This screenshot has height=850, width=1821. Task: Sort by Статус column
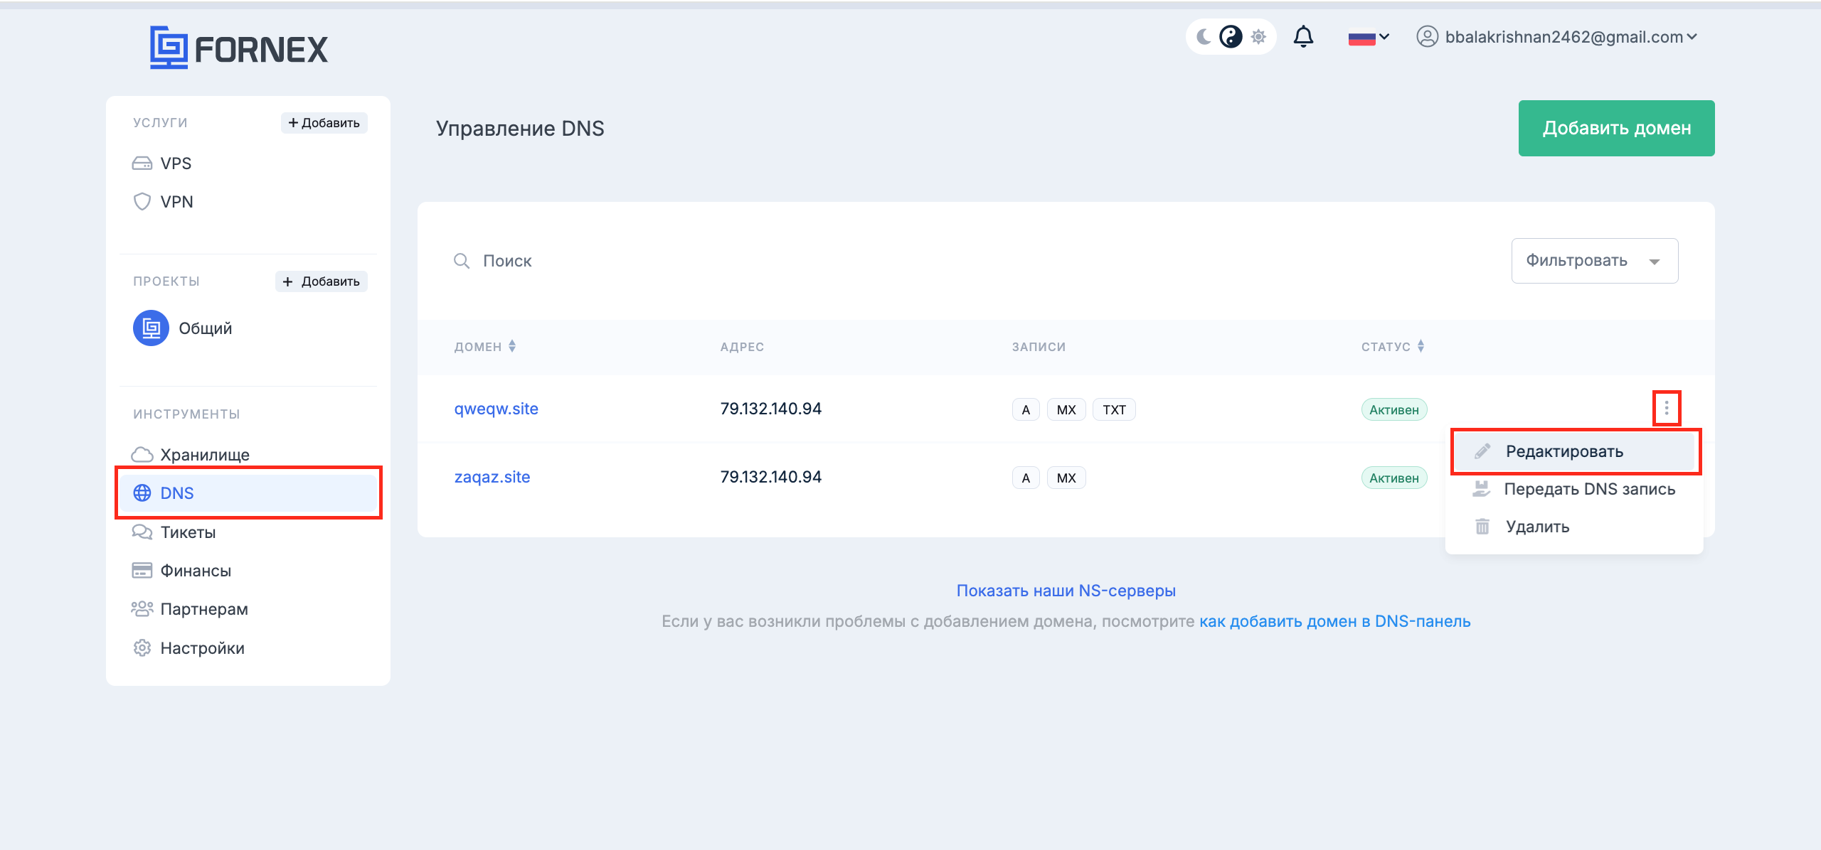pos(1393,347)
